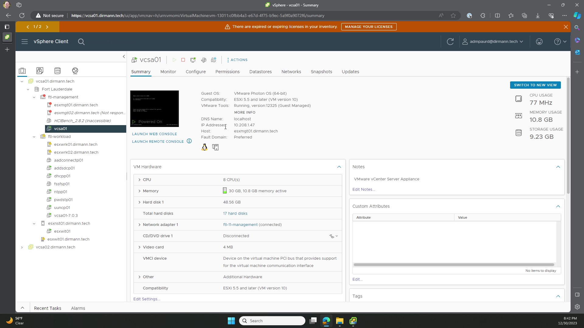Select VMs and Templates inventory view icon

click(40, 71)
